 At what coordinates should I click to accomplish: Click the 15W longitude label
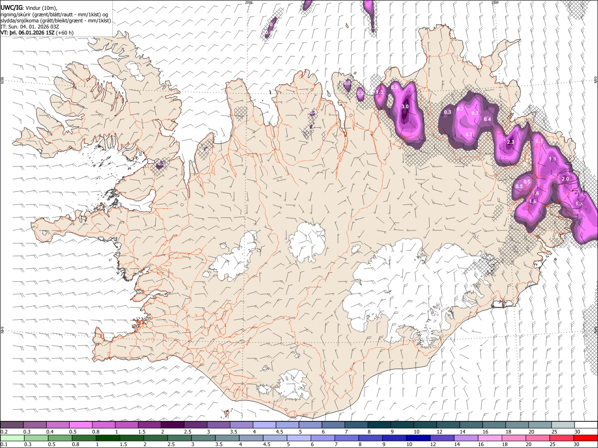click(x=495, y=2)
